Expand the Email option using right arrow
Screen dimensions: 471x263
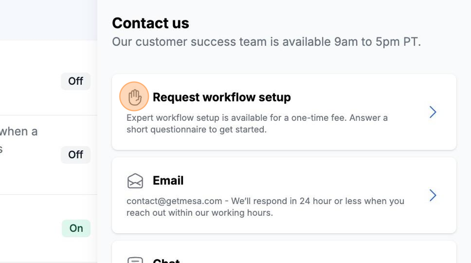[433, 195]
